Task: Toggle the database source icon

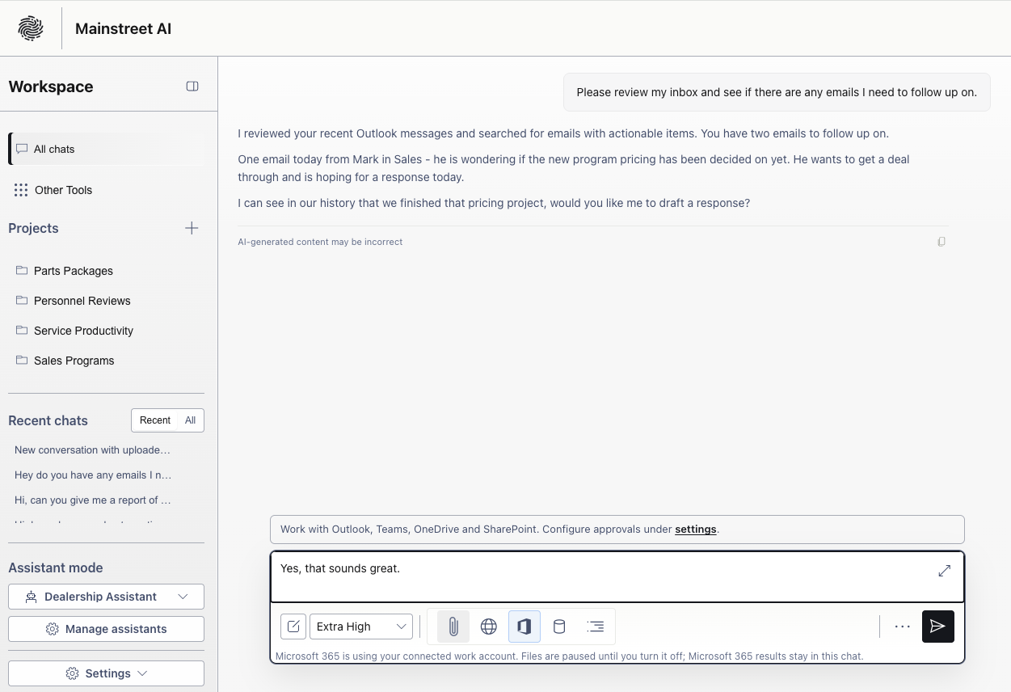Action: (x=559, y=627)
